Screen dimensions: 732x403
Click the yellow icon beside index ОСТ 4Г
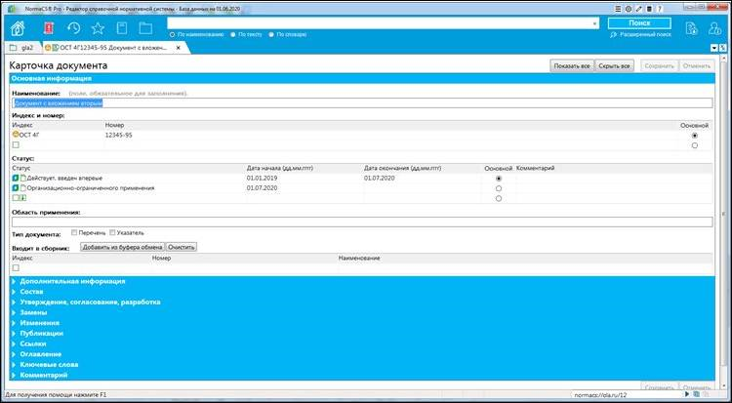(16, 135)
